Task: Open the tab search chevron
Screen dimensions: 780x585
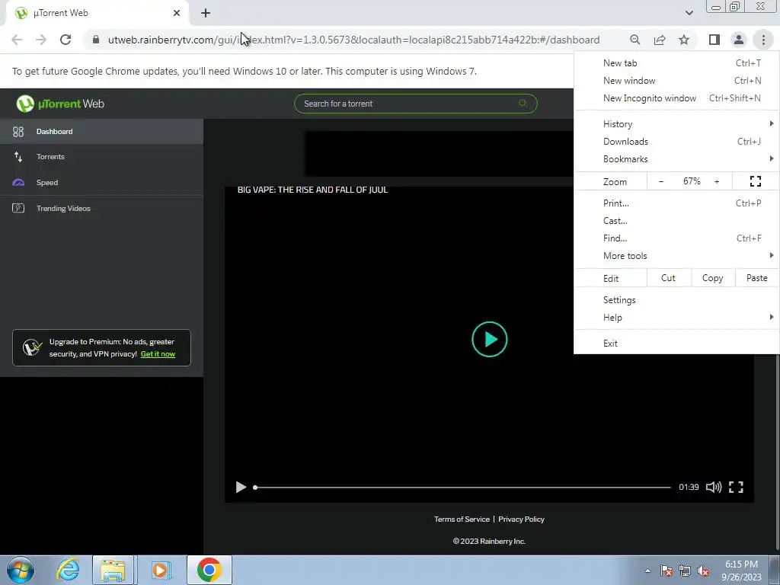Action: point(689,13)
